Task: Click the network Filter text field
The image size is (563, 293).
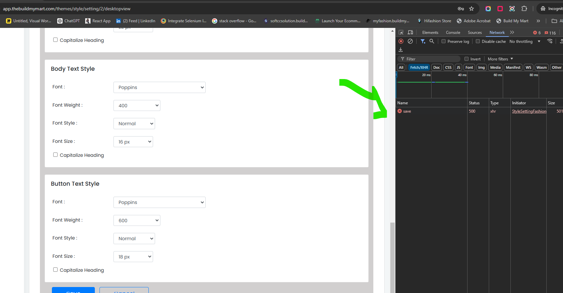Action: click(x=429, y=59)
